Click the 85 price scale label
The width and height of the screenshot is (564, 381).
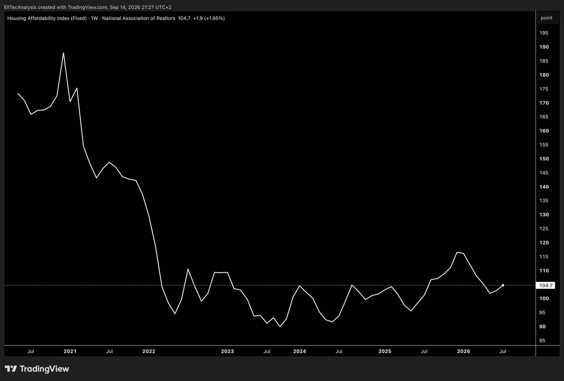[542, 341]
